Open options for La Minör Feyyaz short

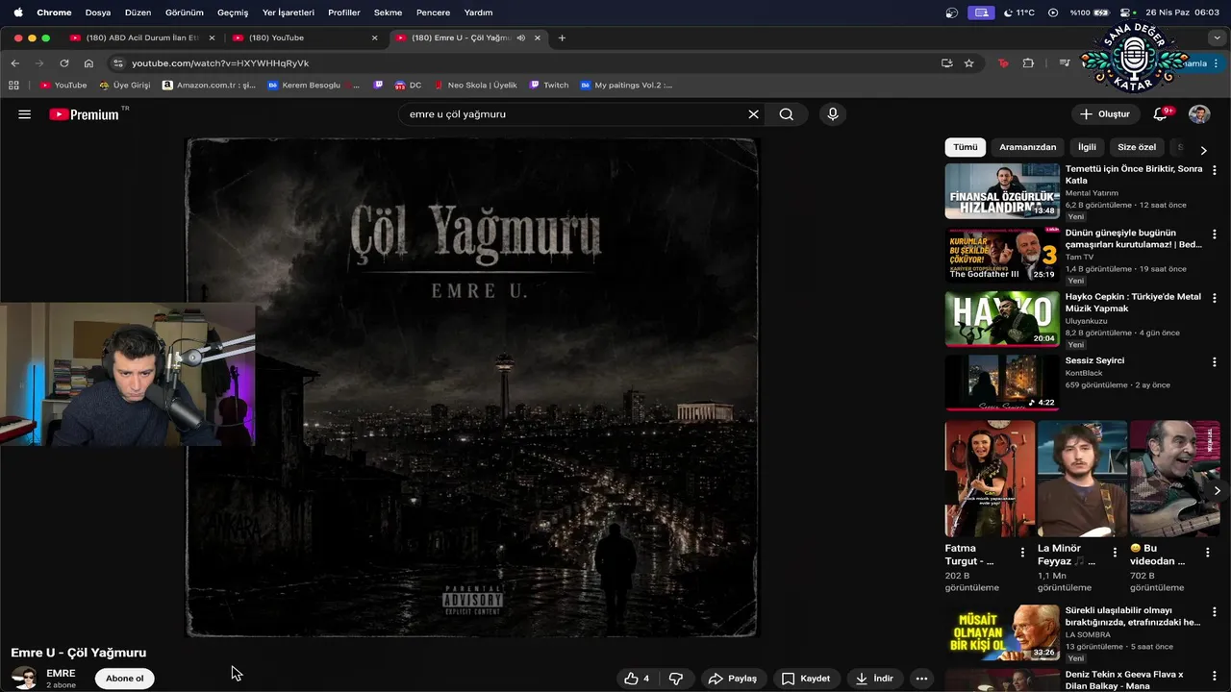(x=1115, y=553)
